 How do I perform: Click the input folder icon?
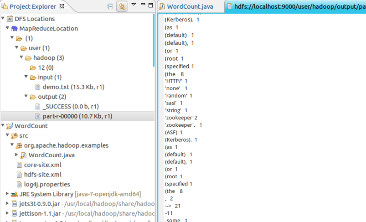click(33, 77)
